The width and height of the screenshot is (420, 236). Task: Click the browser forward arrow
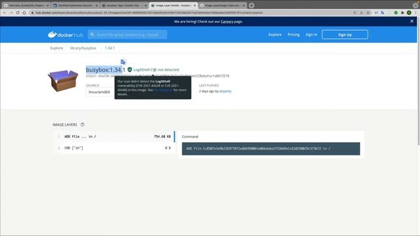(x=11, y=12)
